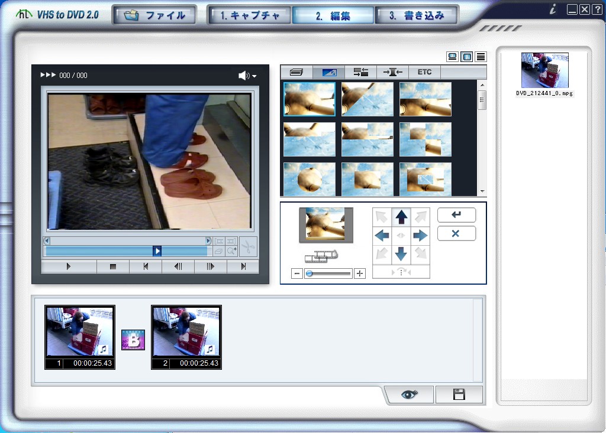Switch to list layout view icon
Image resolution: width=606 pixels, height=433 pixels.
(x=481, y=57)
